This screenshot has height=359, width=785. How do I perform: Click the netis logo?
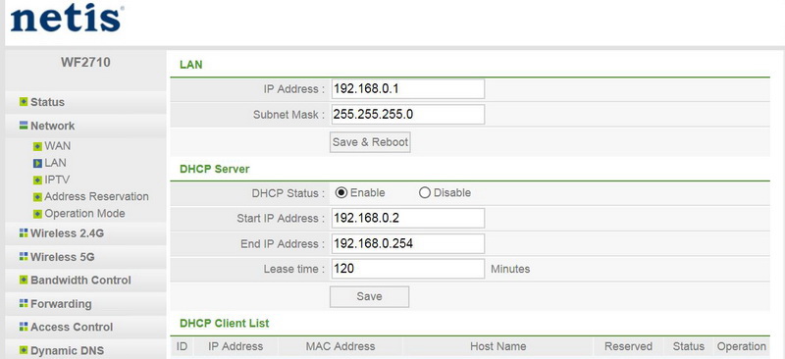coord(67,19)
